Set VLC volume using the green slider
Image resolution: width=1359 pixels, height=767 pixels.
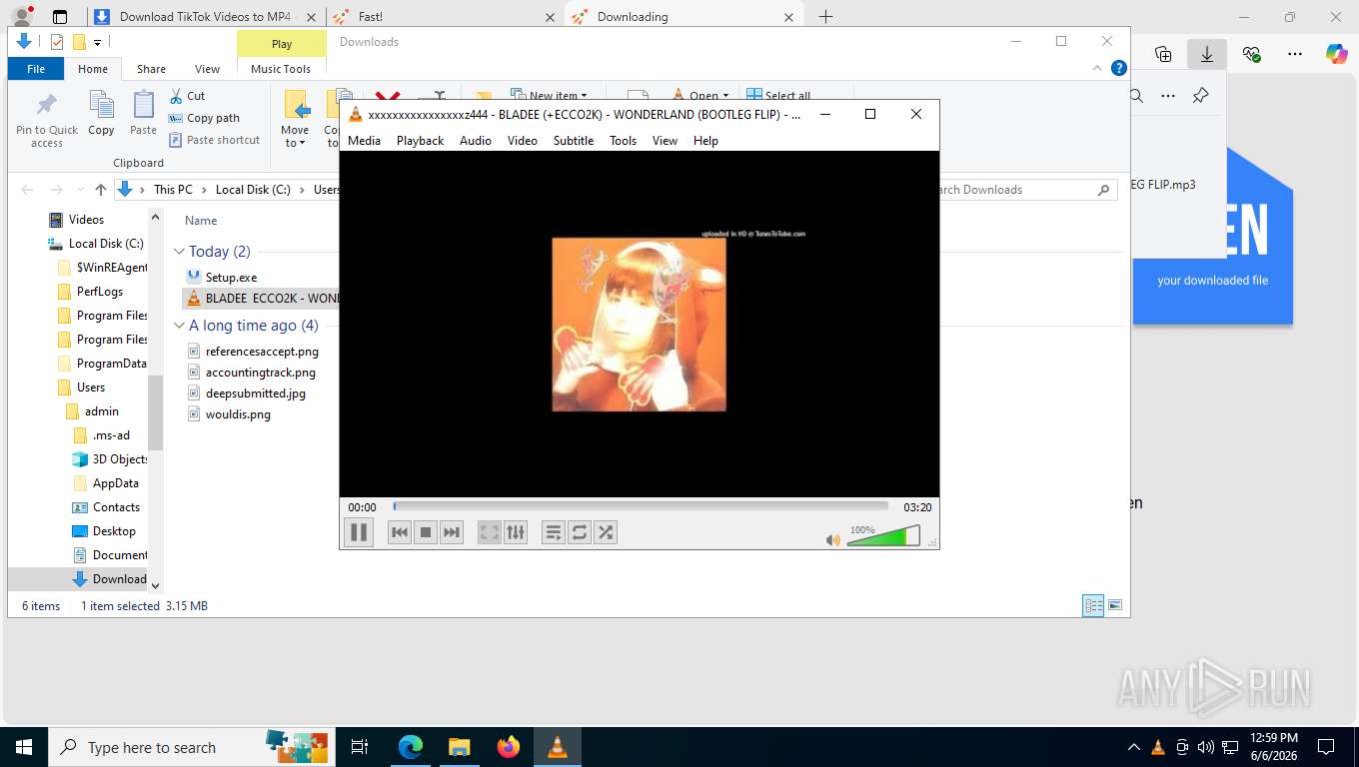click(883, 537)
